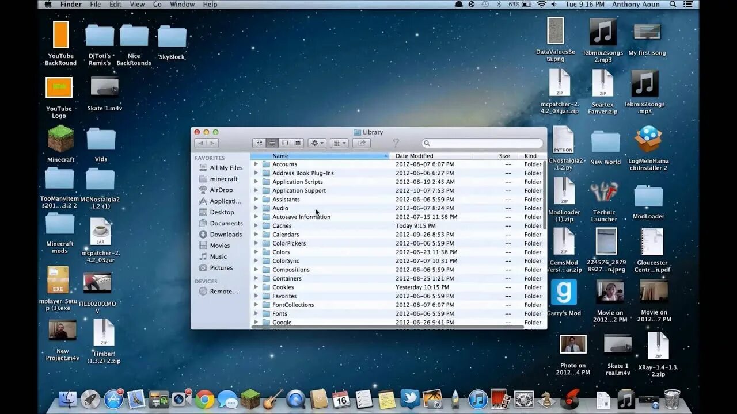Switch Finder to list view
737x414 pixels.
[272, 143]
